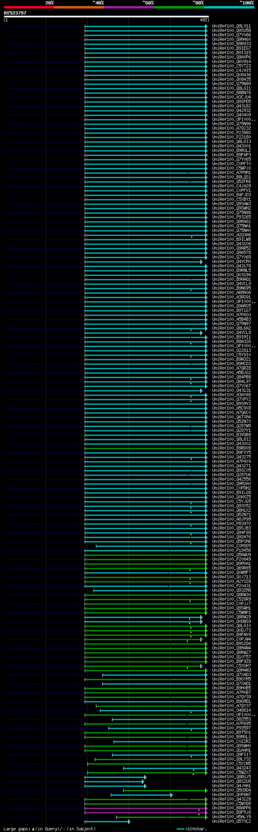Image resolution: width=258 pixels, height=832 pixels.
Task: Select label UniRef100_B9SMV3
Action: pyautogui.click(x=231, y=404)
